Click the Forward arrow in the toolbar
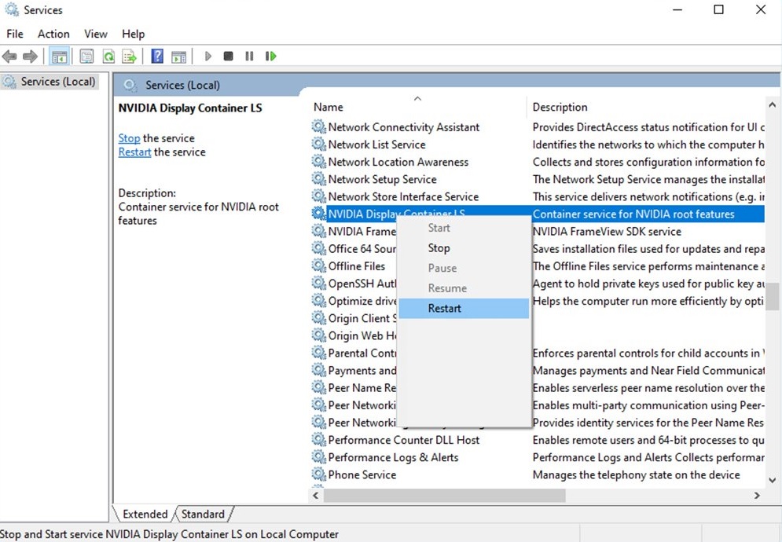The width and height of the screenshot is (782, 542). tap(31, 57)
